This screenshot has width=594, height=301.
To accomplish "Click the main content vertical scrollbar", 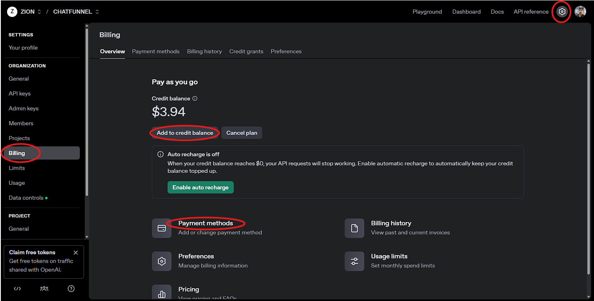I will pyautogui.click(x=588, y=170).
